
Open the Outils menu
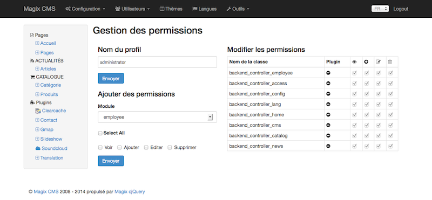pos(238,9)
